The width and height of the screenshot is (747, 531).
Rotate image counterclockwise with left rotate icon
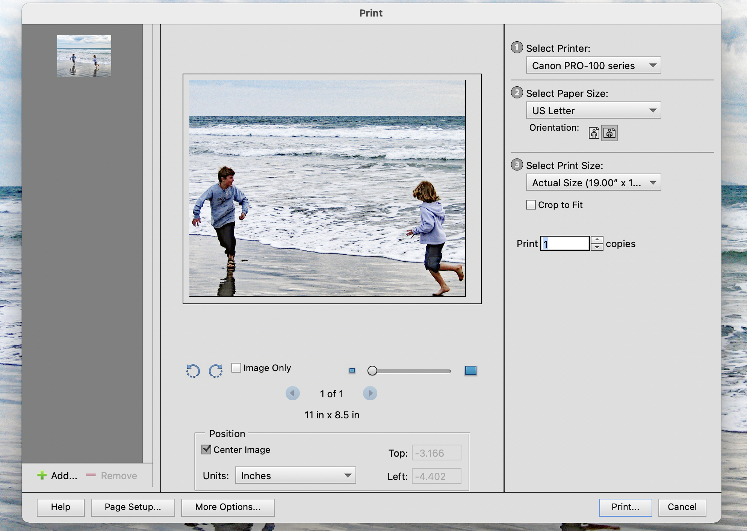pyautogui.click(x=193, y=371)
